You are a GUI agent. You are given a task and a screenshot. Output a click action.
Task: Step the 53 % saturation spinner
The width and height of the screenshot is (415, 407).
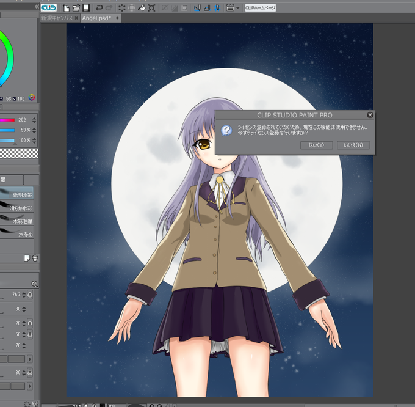click(34, 130)
